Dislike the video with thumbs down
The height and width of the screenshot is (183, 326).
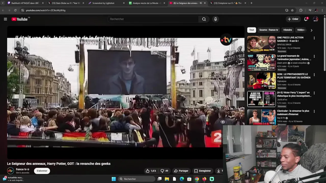click(x=165, y=171)
